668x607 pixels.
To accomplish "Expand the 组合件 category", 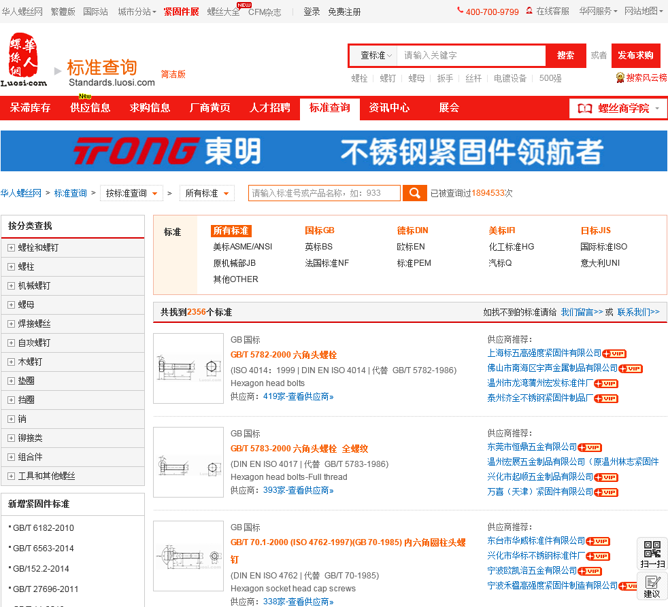I will (x=11, y=457).
